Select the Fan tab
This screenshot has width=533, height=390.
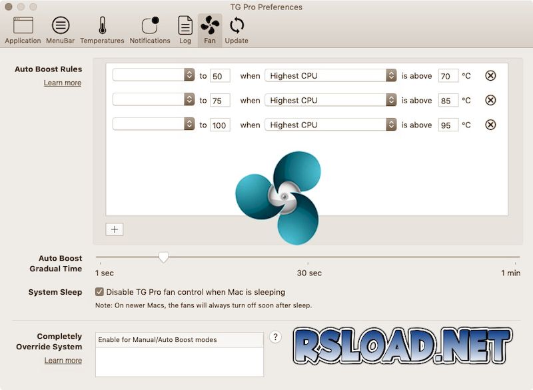click(210, 30)
